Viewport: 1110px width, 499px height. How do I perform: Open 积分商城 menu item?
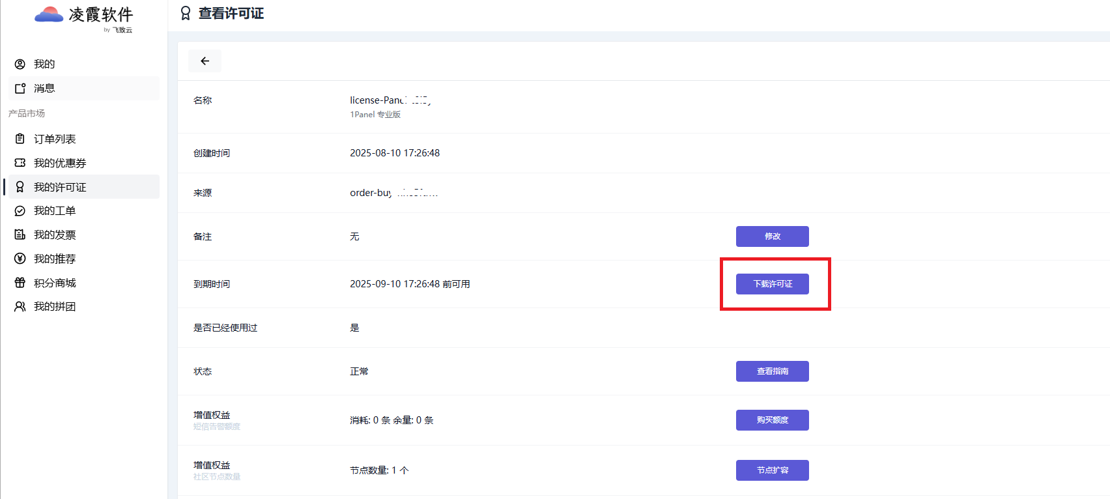point(55,283)
